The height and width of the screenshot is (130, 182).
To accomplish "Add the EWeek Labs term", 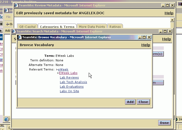I will [130, 102].
